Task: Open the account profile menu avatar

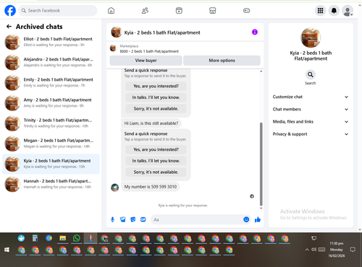Action: pyautogui.click(x=348, y=11)
